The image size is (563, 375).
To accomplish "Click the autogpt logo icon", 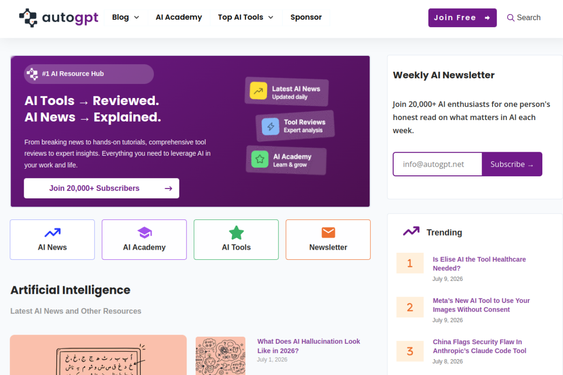I will [28, 18].
